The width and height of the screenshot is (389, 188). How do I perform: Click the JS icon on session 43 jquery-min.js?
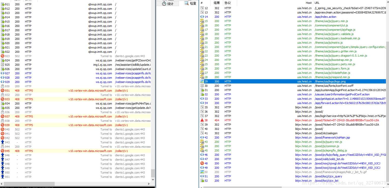point(202,142)
